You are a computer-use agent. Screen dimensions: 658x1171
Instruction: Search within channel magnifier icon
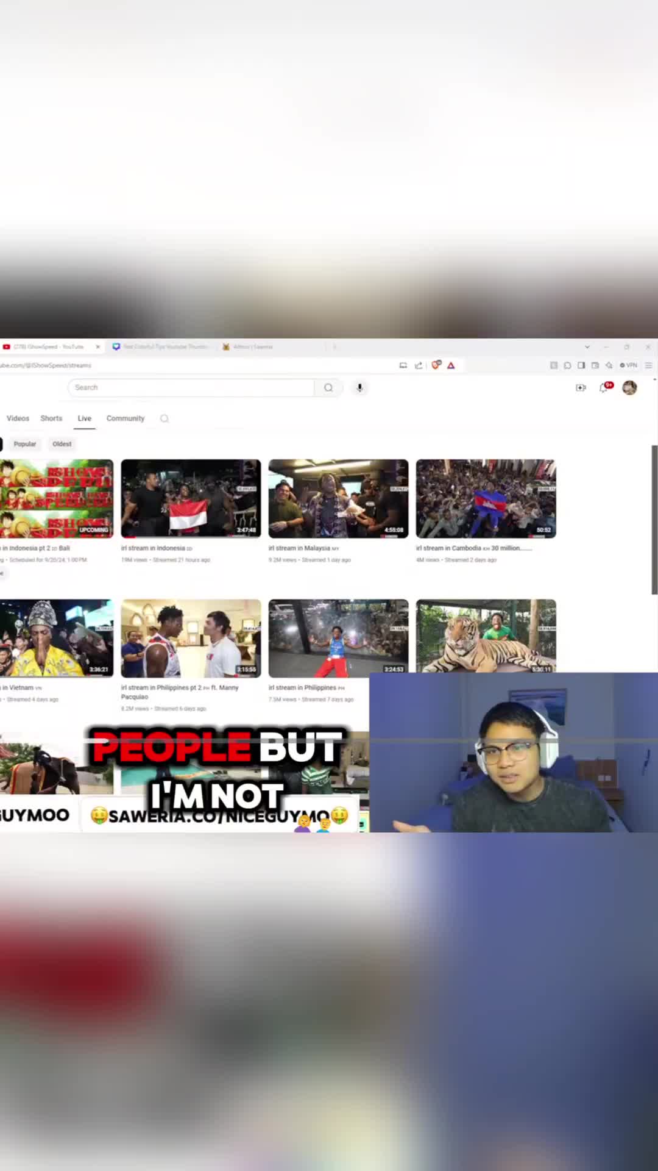[164, 418]
